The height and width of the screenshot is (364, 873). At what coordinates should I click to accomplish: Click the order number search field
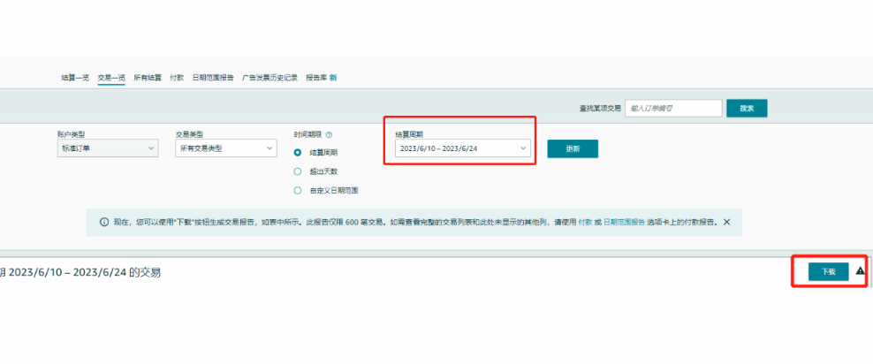pyautogui.click(x=673, y=109)
